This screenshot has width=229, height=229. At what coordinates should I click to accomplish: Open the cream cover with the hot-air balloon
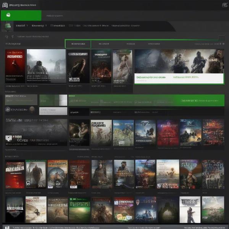[168, 174]
